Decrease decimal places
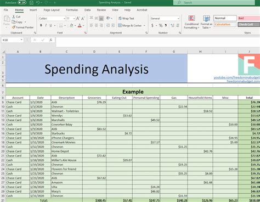 pos(178,25)
